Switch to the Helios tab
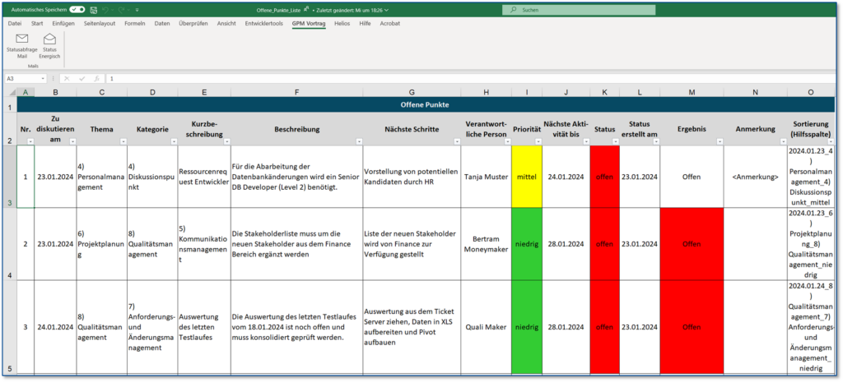This screenshot has height=382, width=843. tap(342, 24)
